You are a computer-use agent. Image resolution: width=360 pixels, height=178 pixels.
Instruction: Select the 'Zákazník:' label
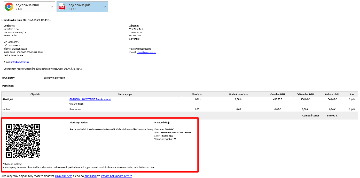point(134,26)
